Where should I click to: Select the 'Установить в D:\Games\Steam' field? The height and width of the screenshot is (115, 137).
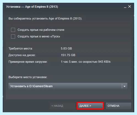click(x=68, y=86)
